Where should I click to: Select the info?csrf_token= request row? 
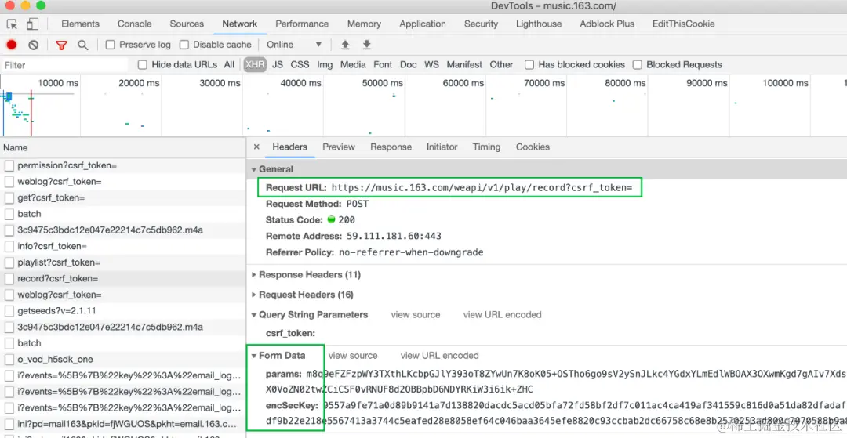[x=123, y=247]
